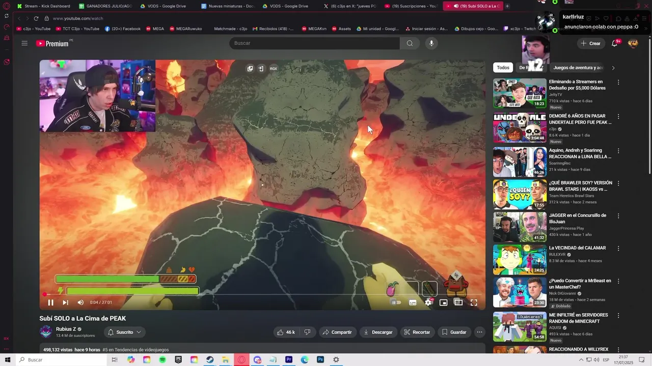Viewport: 652px width, 366px height.
Task: Open Premiere Pro from the taskbar
Action: [289, 360]
